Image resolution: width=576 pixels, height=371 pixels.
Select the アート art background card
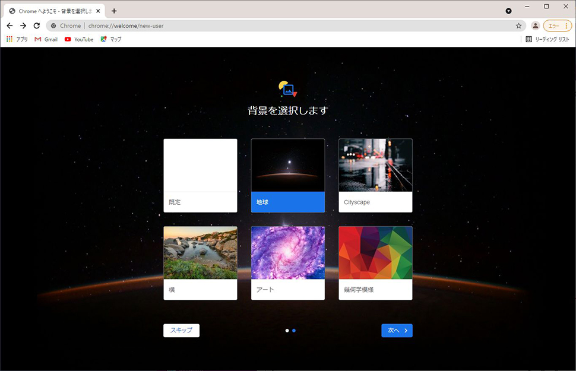[x=288, y=263]
